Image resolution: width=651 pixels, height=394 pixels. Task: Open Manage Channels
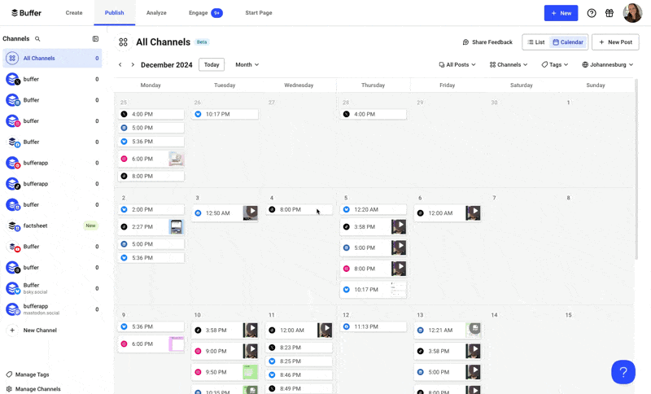click(x=33, y=389)
